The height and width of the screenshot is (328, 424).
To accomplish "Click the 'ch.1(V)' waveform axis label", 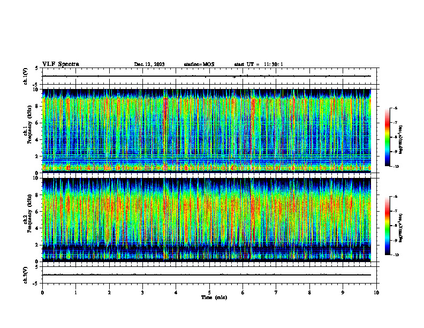I will 25,76.
